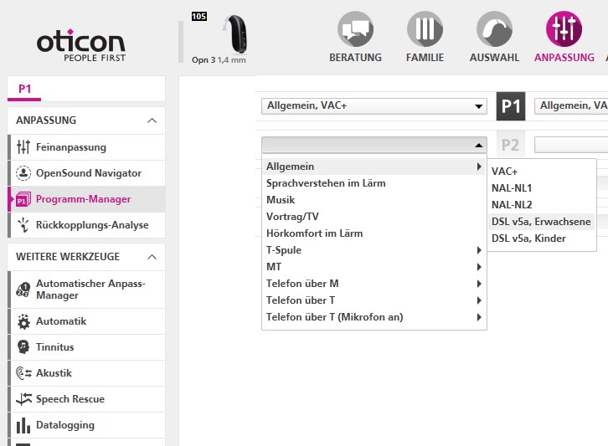This screenshot has height=446, width=608.
Task: Go to the FAMILIE step label
Action: [425, 58]
